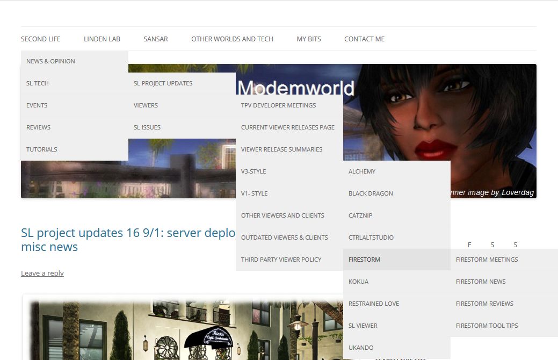Screen dimensions: 558x360
Task: Expand the SL Tech submenu
Action: pos(38,83)
